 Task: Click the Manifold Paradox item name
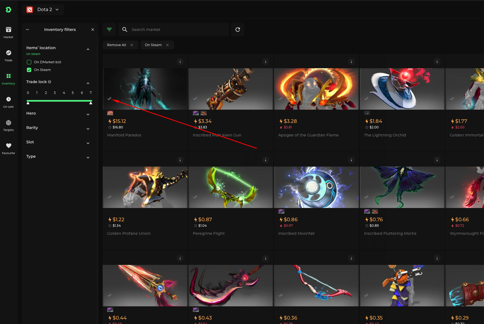[124, 135]
